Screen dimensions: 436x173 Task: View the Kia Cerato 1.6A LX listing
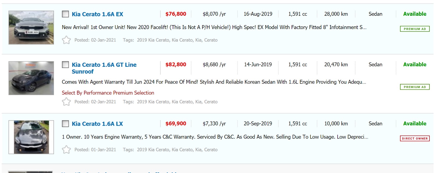tap(97, 124)
